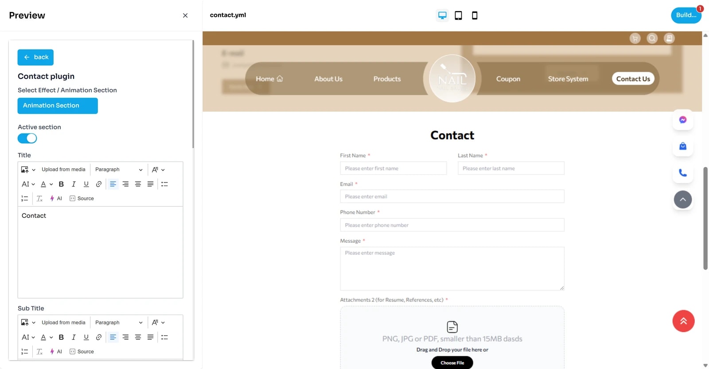Insert numbered list in the Title editor
709x369 pixels.
tap(25, 198)
